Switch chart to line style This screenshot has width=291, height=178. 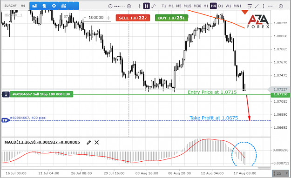pyautogui.click(x=153, y=6)
